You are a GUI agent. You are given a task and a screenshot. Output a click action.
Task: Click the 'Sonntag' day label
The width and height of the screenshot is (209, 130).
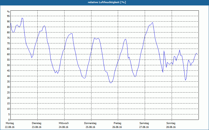point(171,123)
